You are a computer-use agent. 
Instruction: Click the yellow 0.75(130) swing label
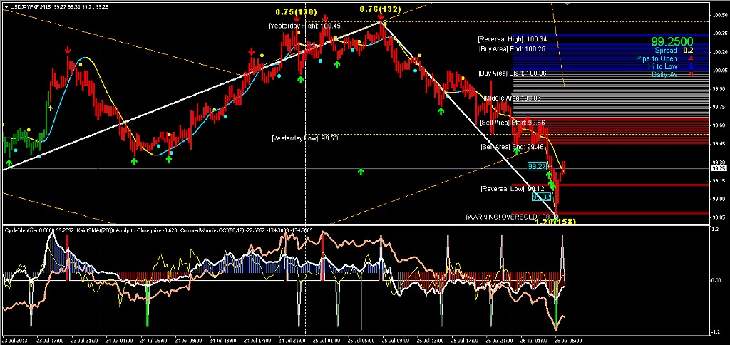(296, 11)
